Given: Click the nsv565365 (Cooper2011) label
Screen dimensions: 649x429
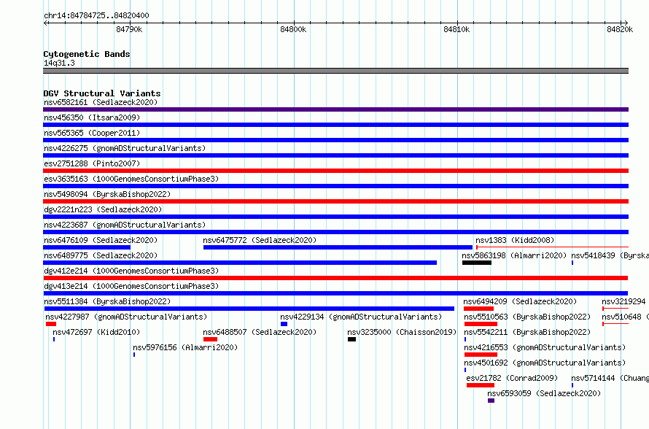Looking at the screenshot, I should [x=92, y=133].
